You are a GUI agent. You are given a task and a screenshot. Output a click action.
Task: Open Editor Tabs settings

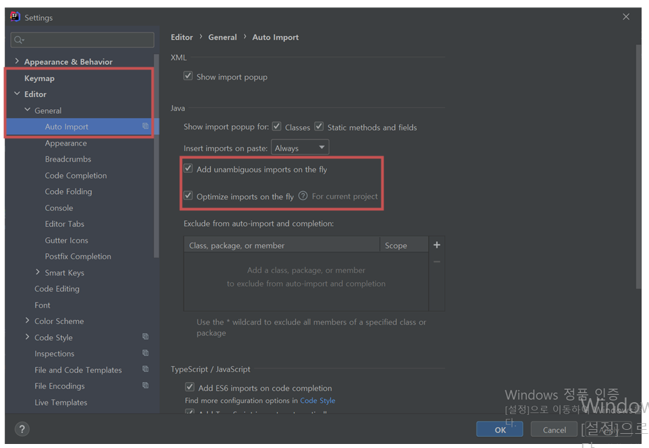[65, 224]
